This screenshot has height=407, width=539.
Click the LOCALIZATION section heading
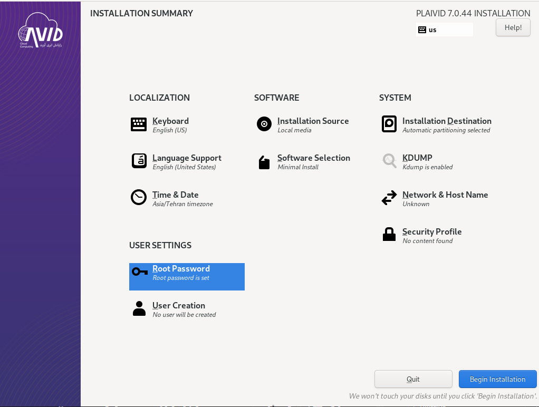tap(159, 98)
